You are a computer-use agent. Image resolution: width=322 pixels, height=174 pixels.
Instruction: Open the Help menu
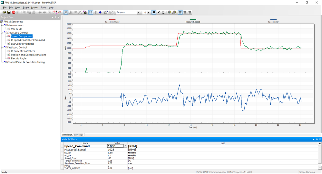[x=51, y=8]
